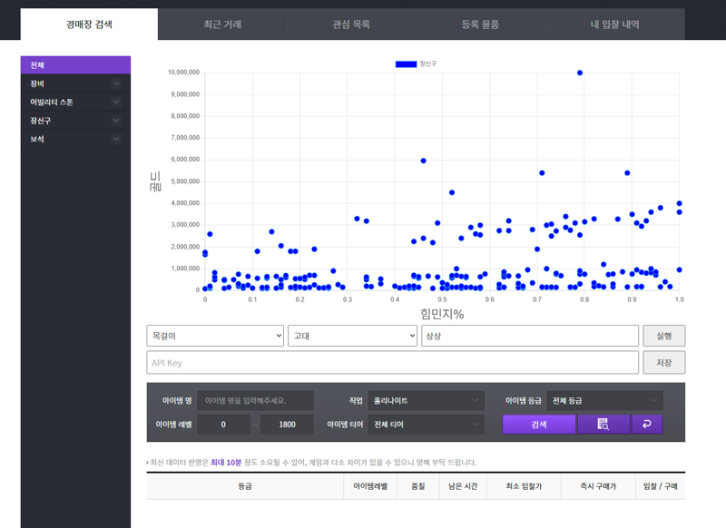Click the 입찰 / 구매 column header

(661, 486)
